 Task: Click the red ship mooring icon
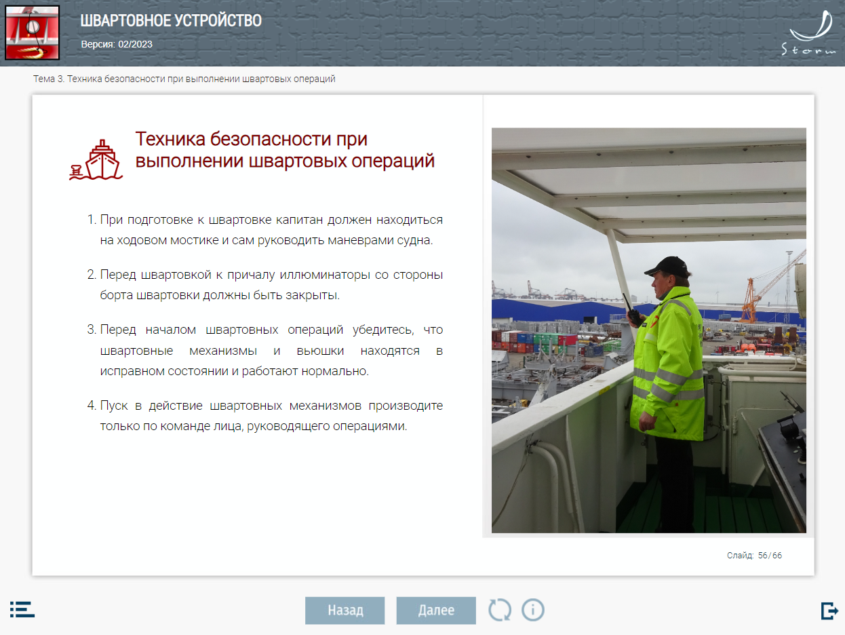(96, 160)
